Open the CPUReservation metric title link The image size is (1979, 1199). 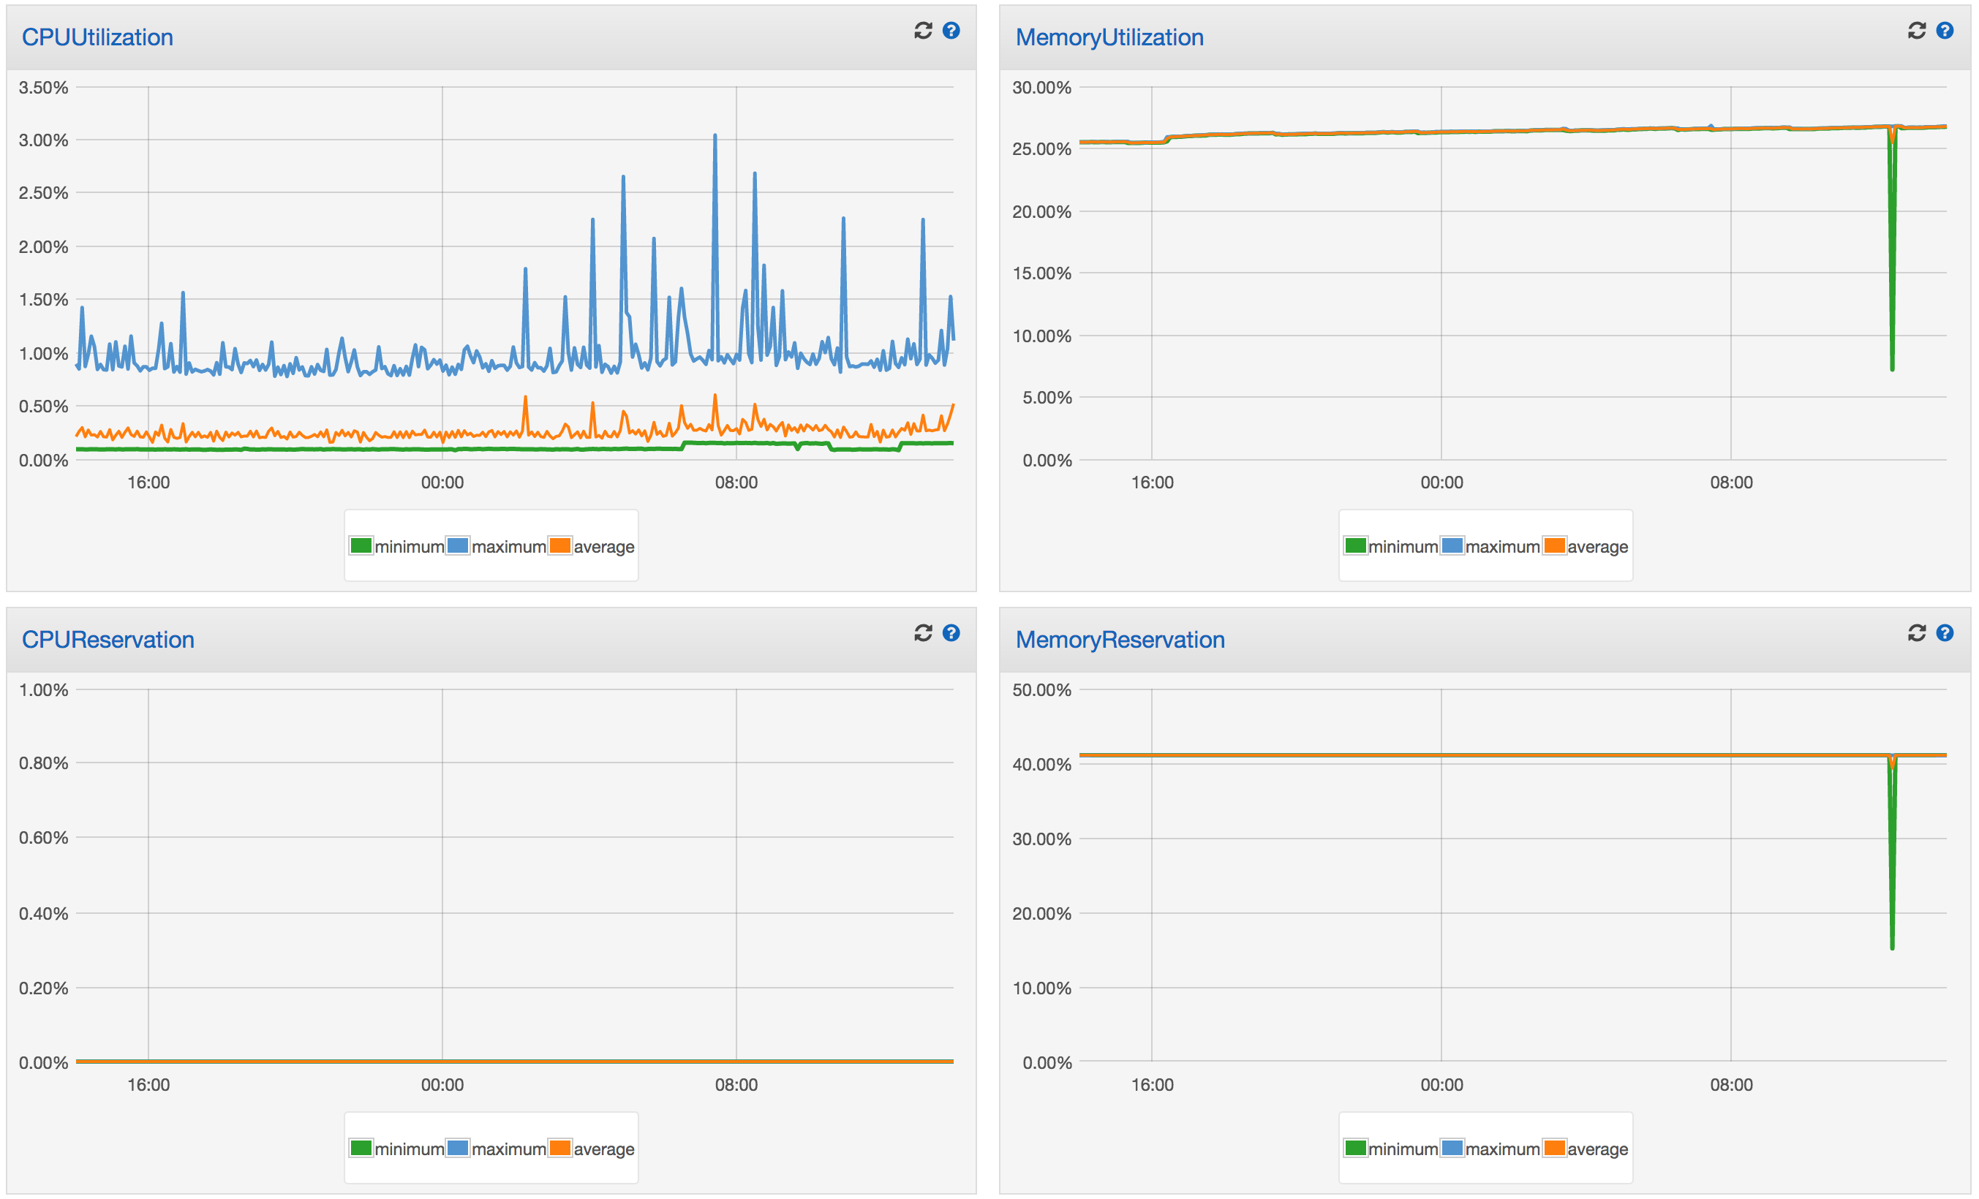(108, 639)
